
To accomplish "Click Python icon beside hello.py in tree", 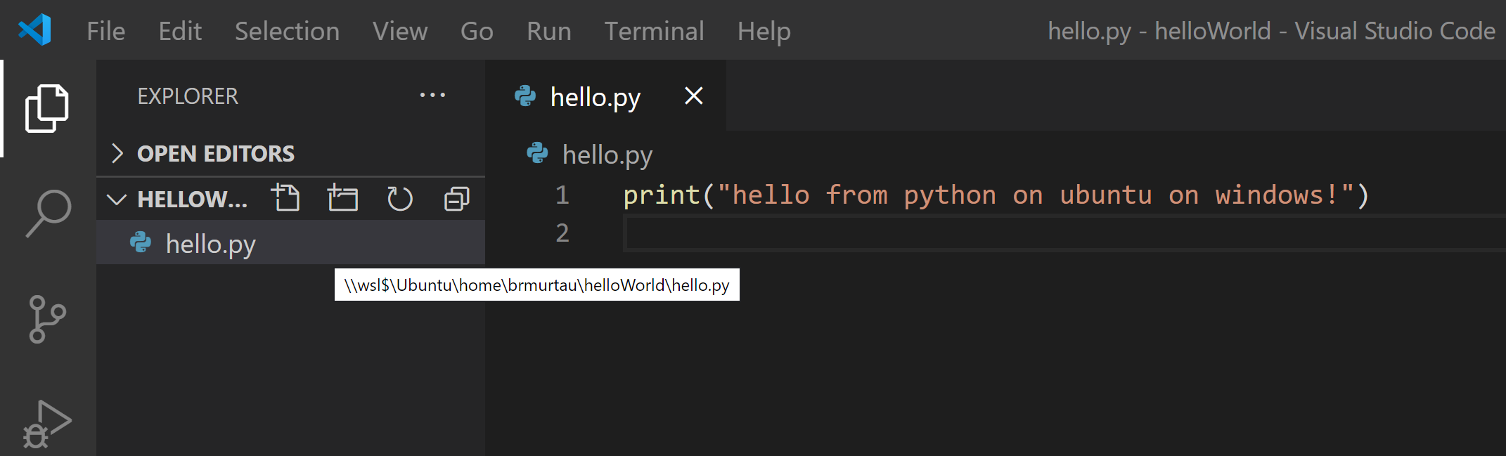I will coord(141,242).
